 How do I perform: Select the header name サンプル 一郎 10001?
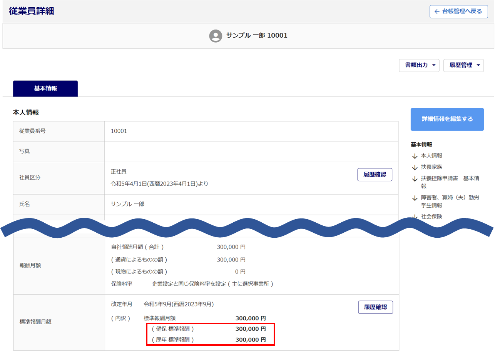[257, 35]
